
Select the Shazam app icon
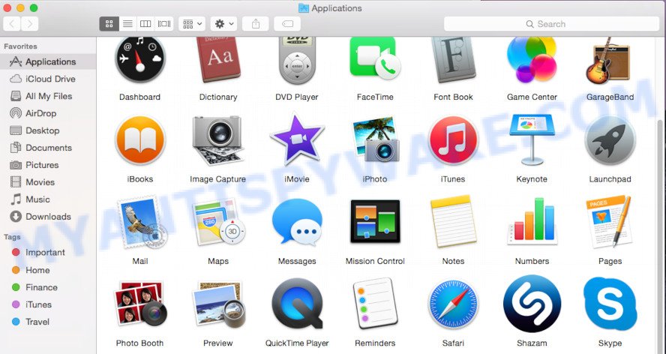pyautogui.click(x=532, y=304)
